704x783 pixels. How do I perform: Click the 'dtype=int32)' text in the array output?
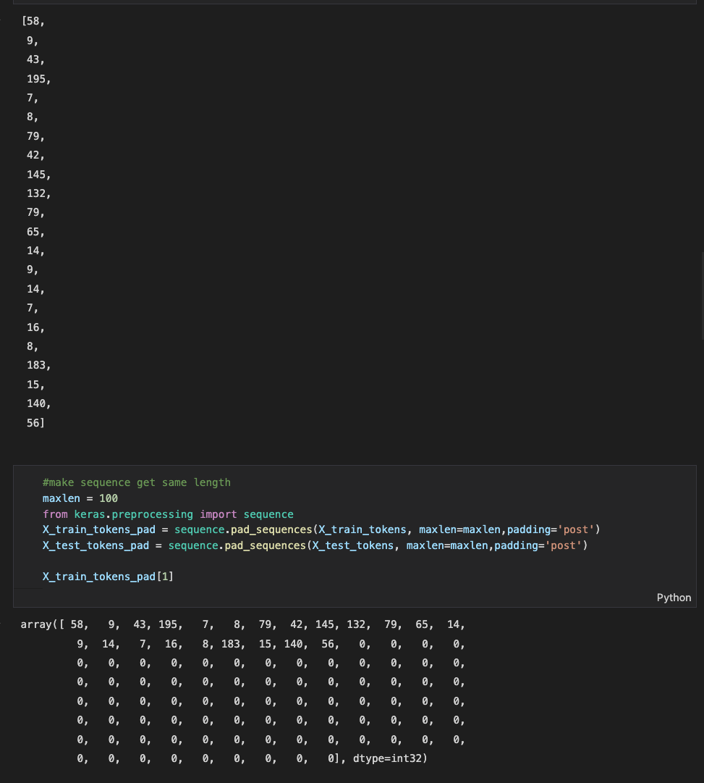(390, 758)
